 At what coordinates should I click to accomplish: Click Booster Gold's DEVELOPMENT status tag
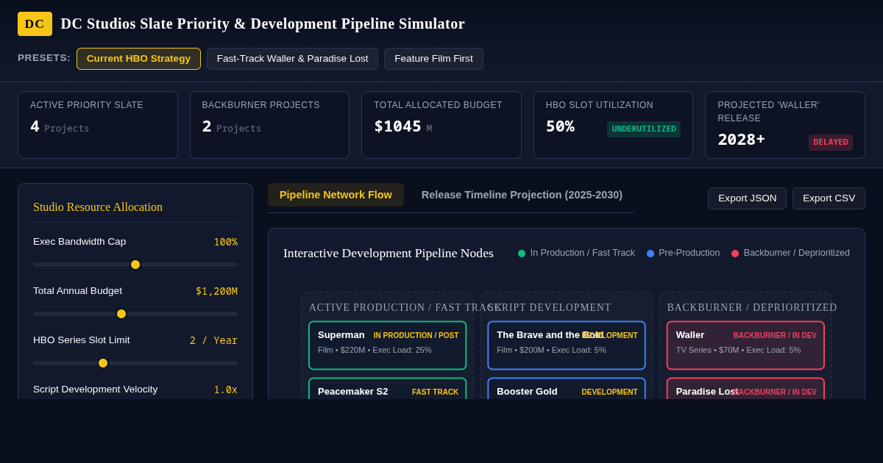pos(609,392)
